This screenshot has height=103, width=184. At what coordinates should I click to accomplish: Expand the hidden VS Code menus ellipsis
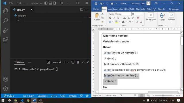click(x=26, y=3)
